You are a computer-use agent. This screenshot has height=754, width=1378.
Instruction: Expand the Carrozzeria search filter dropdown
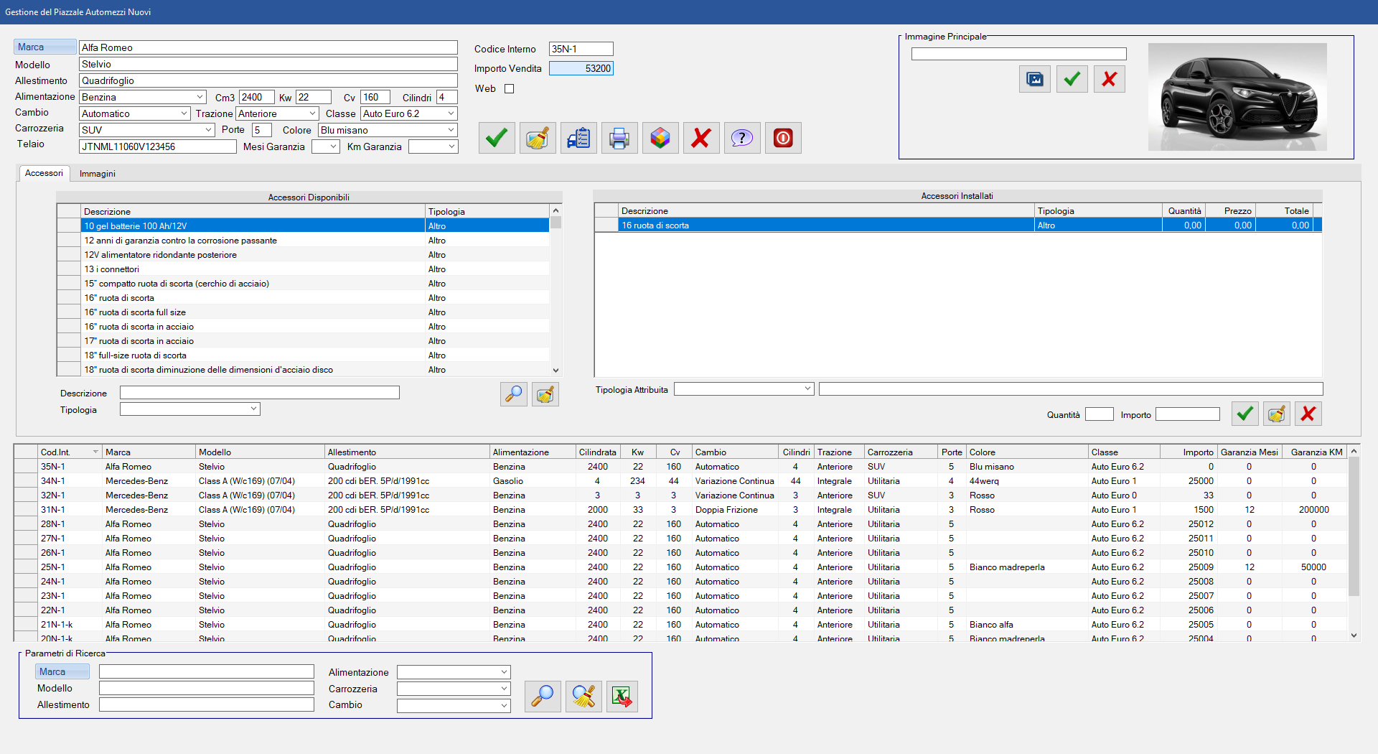coord(504,689)
